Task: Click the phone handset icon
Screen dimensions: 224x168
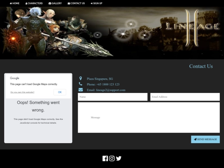Action: (x=80, y=84)
